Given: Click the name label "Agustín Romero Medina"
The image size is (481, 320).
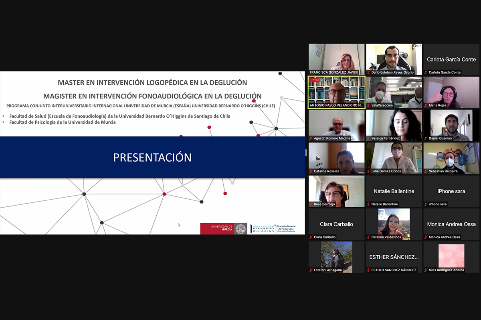Looking at the screenshot, I should [x=332, y=138].
